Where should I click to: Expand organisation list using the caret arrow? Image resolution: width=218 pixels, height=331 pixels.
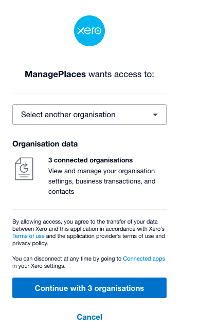155,115
